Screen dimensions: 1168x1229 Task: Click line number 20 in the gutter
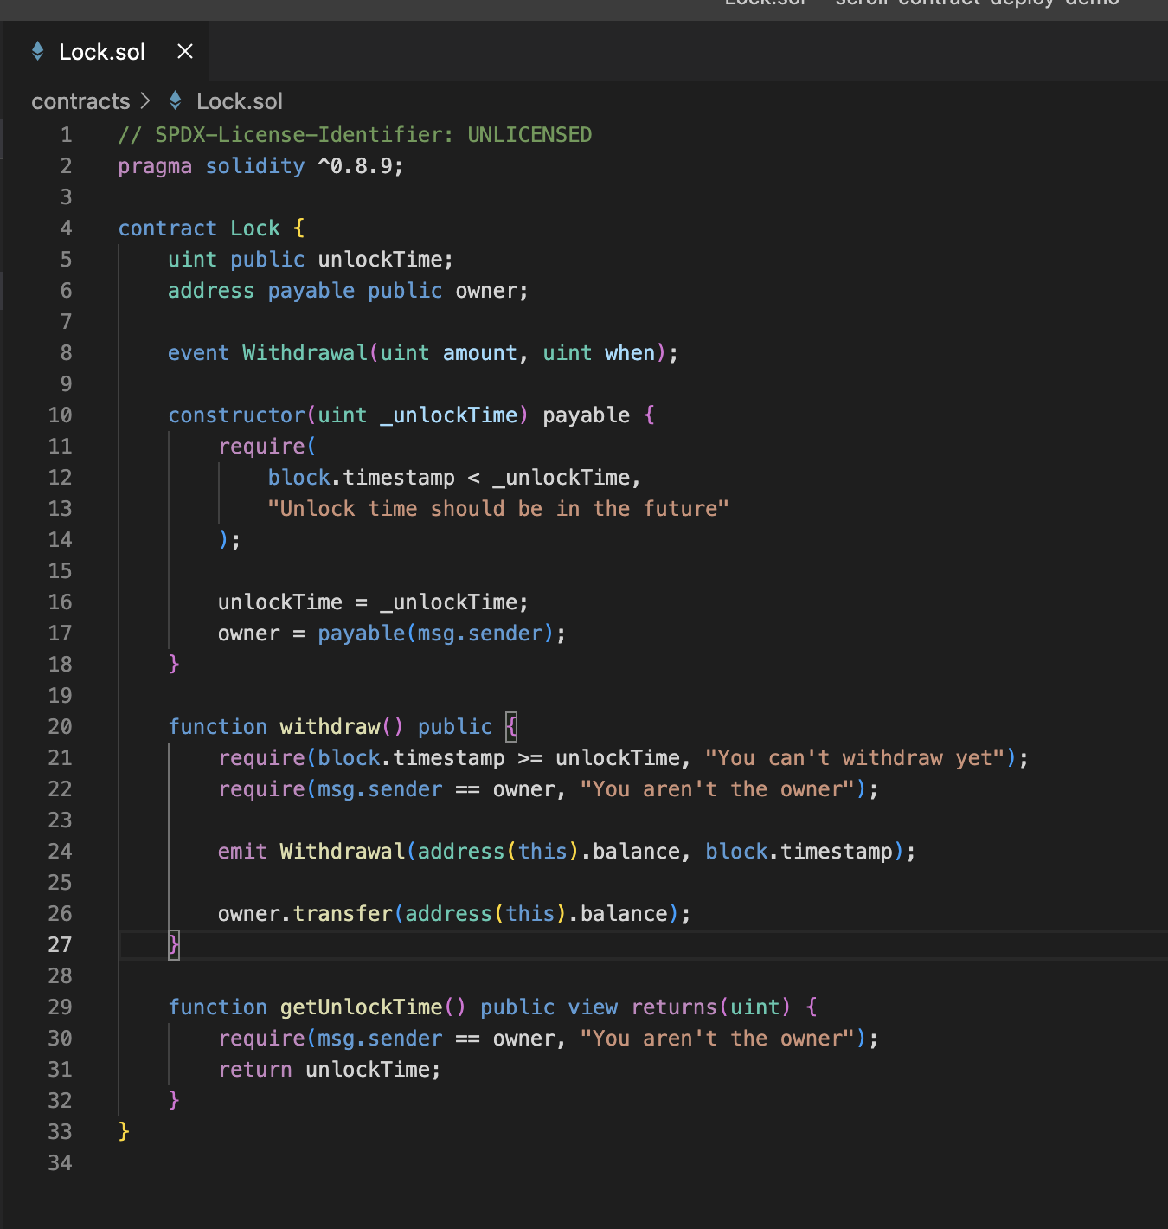60,727
